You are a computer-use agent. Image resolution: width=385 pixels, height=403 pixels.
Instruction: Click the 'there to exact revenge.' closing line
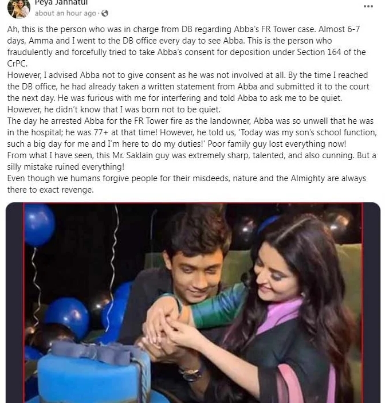(50, 190)
